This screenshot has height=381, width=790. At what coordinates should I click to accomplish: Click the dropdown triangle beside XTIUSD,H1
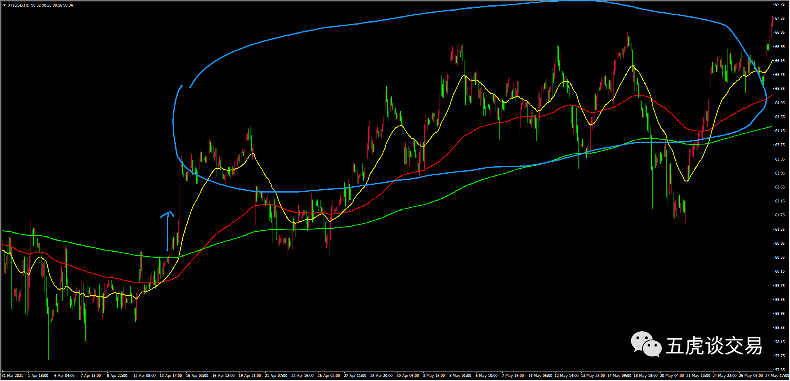click(5, 5)
